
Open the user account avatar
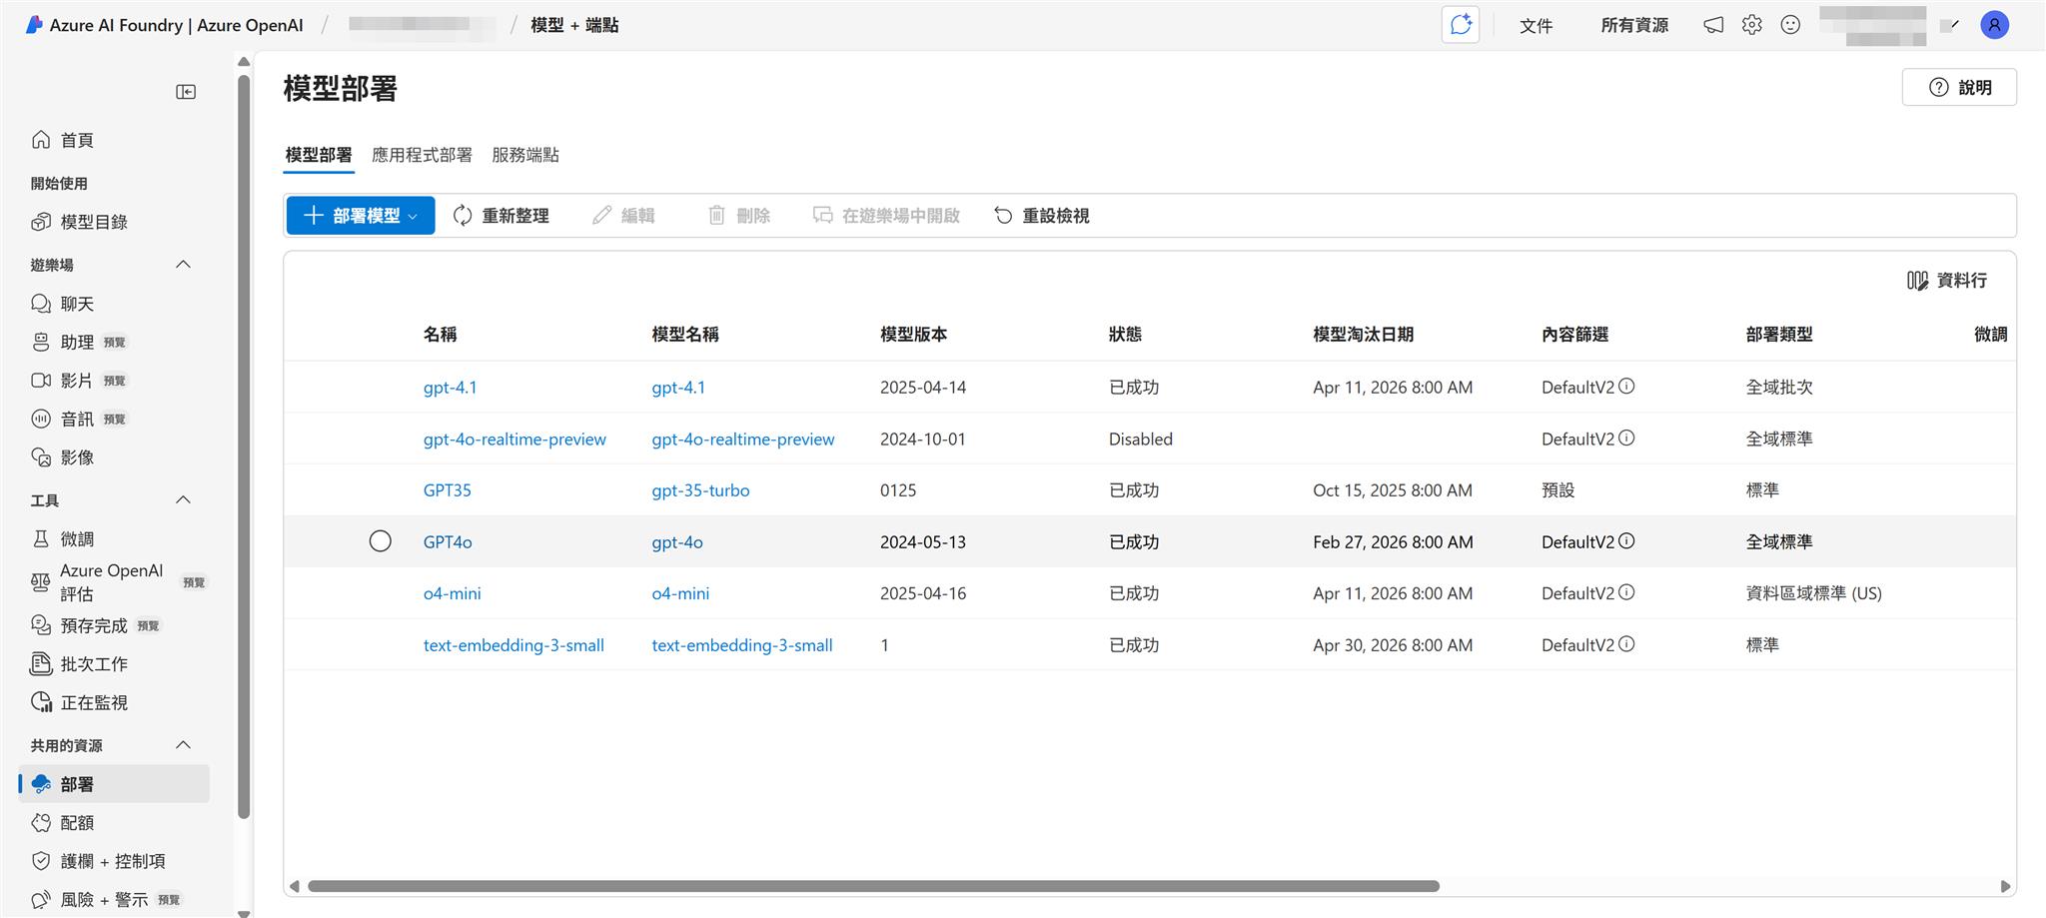pyautogui.click(x=1994, y=25)
